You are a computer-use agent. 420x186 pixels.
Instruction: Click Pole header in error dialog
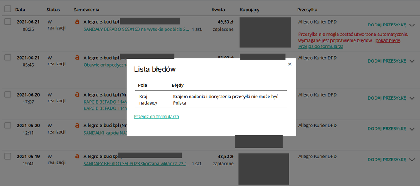[x=143, y=85]
